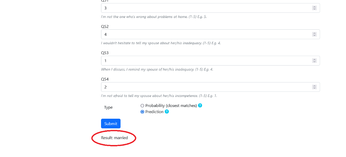Focus the Q54 input field containing 2
Viewport: 346px width, 157px height.
tap(210, 87)
